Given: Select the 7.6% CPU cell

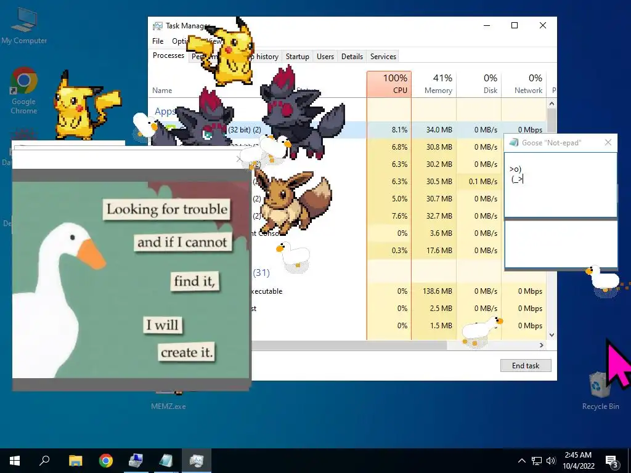Looking at the screenshot, I should pos(389,216).
